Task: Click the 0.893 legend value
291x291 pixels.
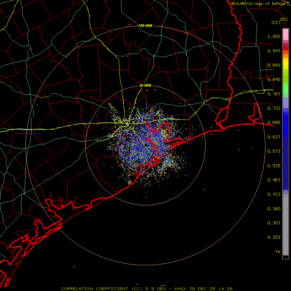Action: pos(274,65)
